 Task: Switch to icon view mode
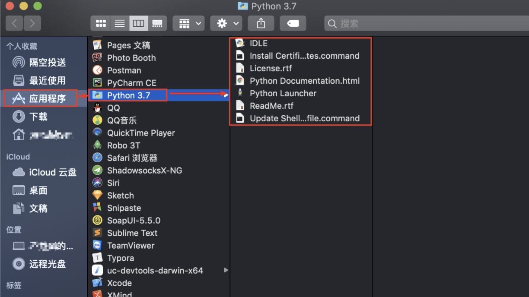point(100,23)
